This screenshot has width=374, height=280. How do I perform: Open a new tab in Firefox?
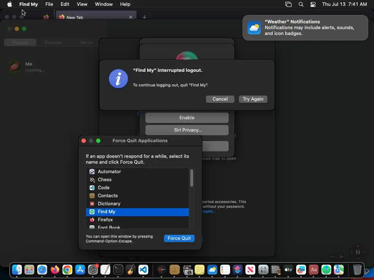tap(144, 17)
